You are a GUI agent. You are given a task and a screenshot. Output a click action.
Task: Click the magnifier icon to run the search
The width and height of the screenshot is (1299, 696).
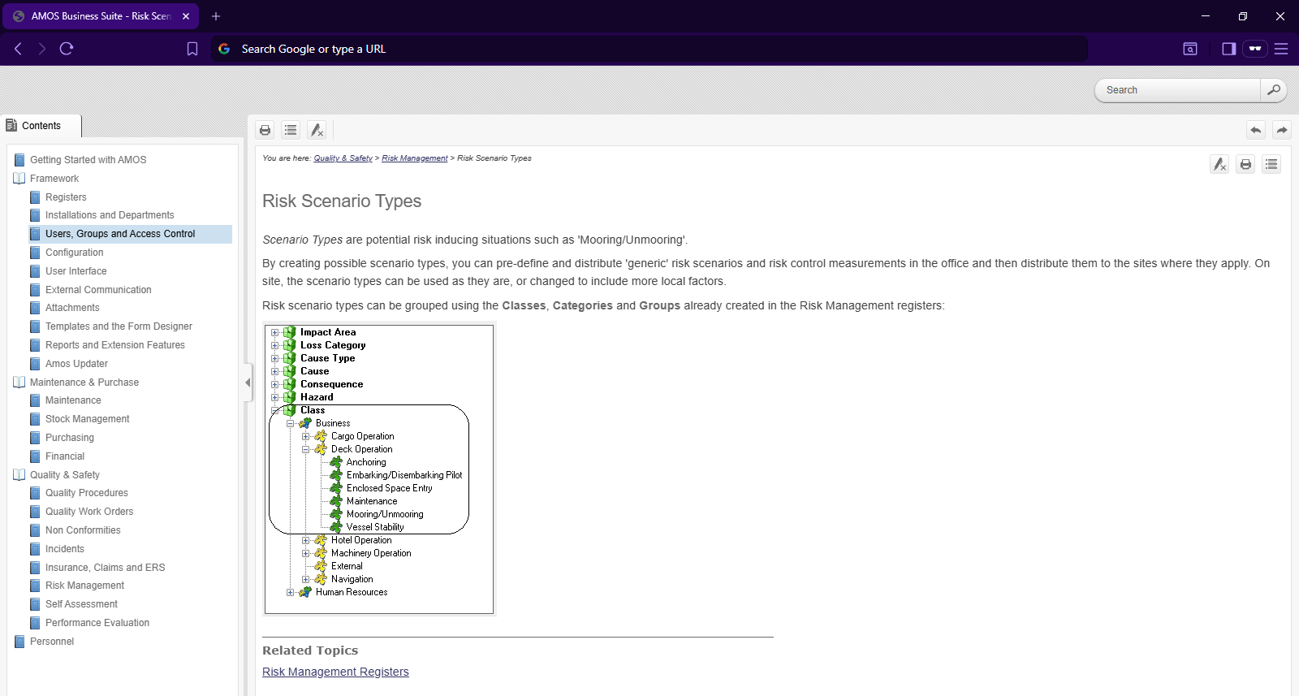point(1273,90)
